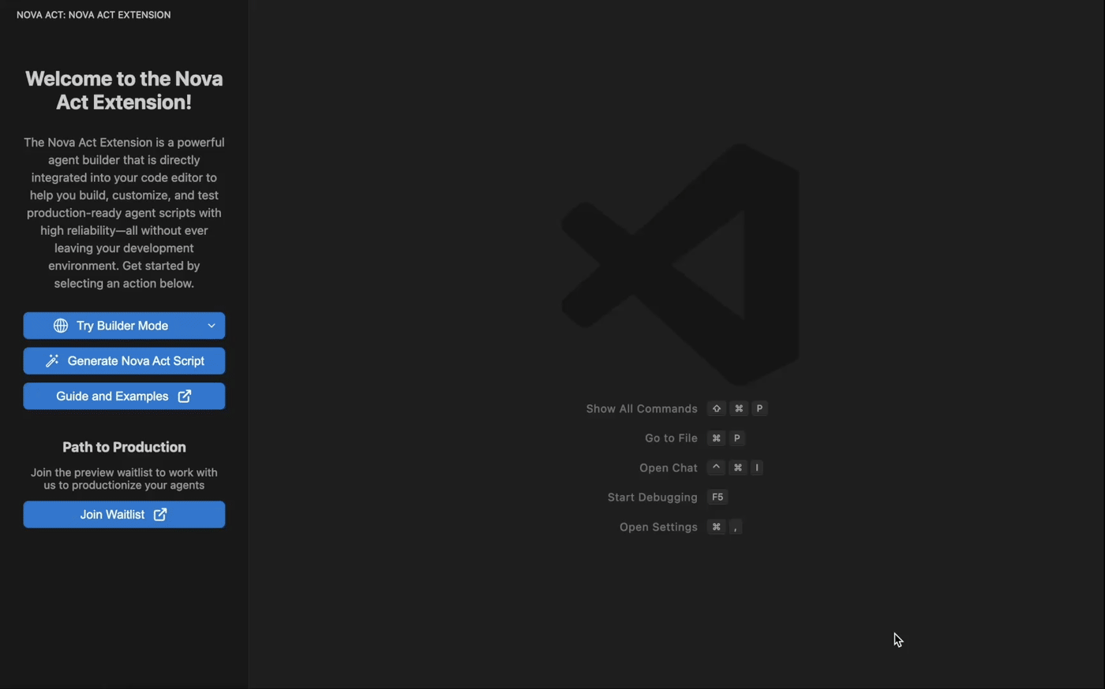This screenshot has width=1105, height=689.
Task: Click the Open Chat label
Action: [x=669, y=467]
